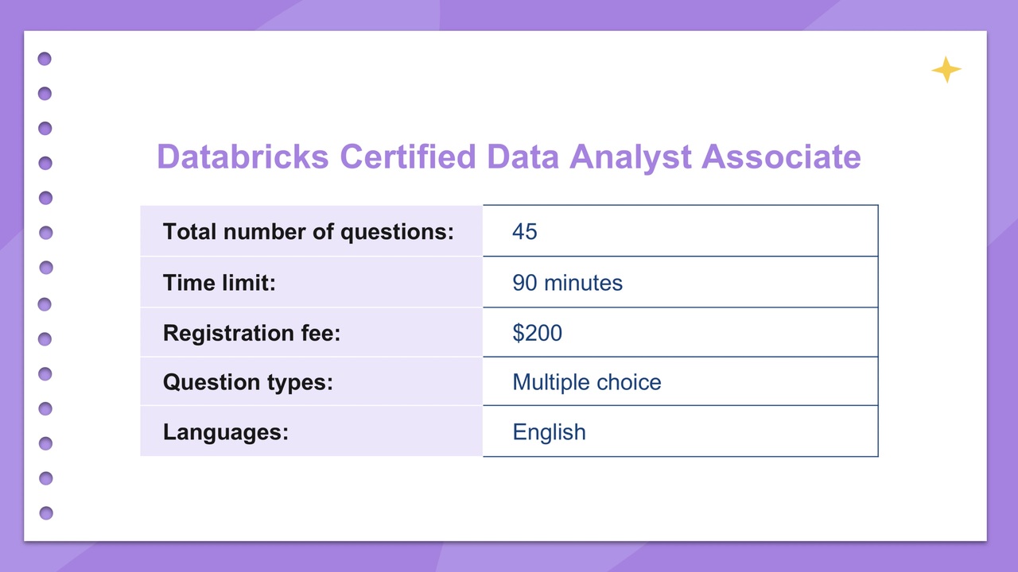Select the "90 minutes" table value
This screenshot has height=572, width=1018.
(x=567, y=283)
